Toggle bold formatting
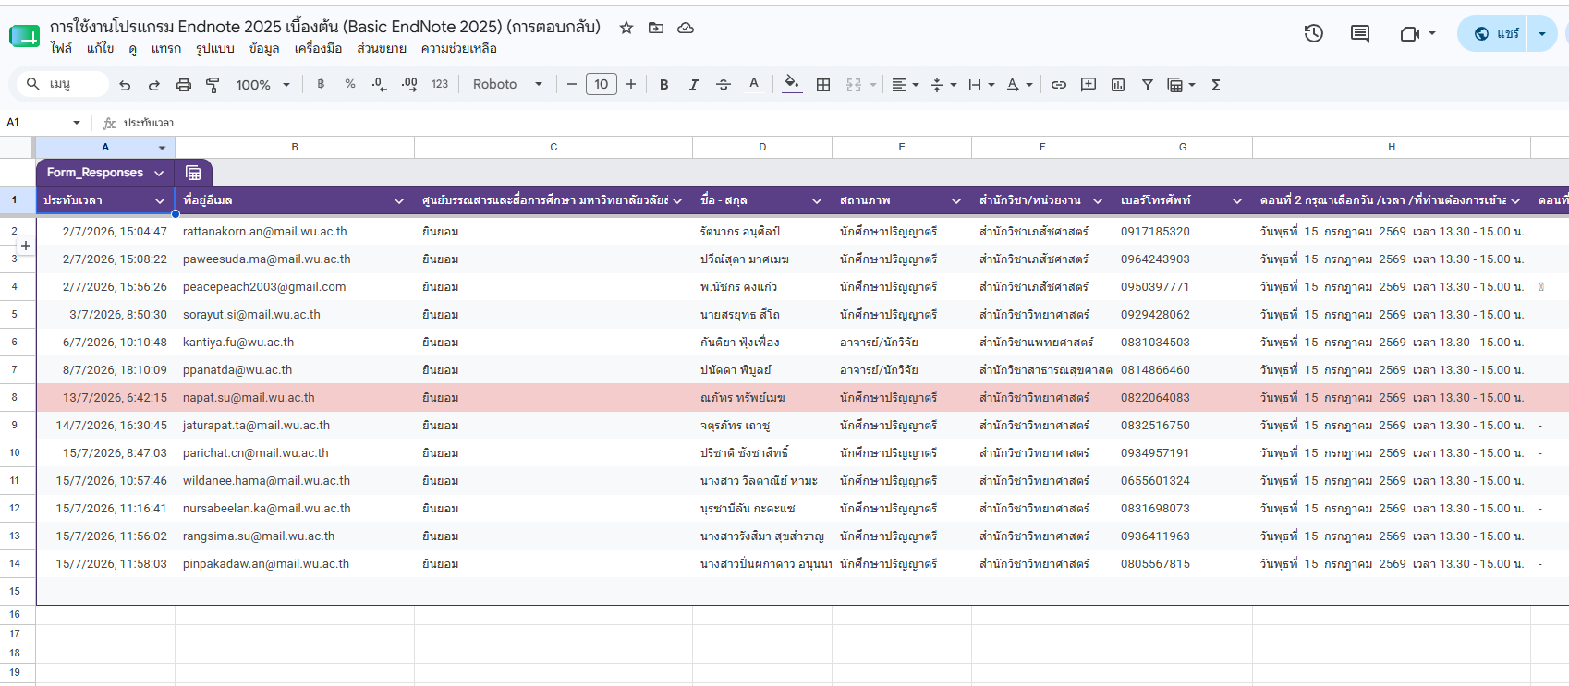This screenshot has height=686, width=1569. click(663, 85)
